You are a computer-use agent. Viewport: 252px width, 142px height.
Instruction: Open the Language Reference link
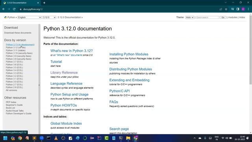[67, 84]
